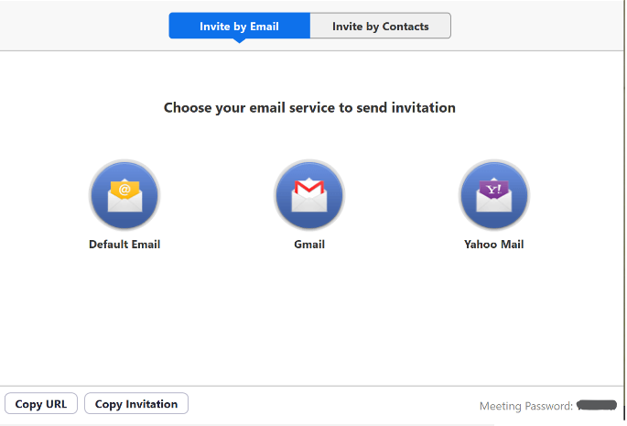Click the Copy URL button
This screenshot has height=426, width=627.
(x=41, y=404)
